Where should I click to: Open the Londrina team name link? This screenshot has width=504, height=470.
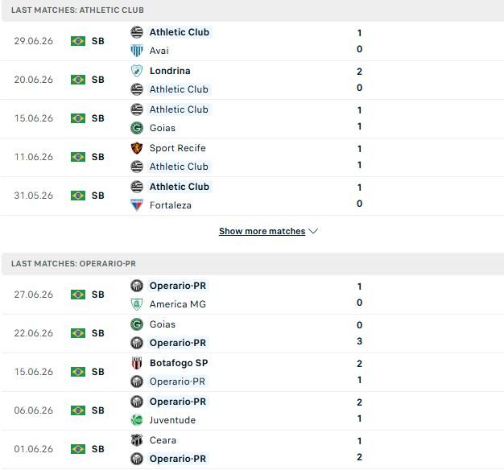click(x=170, y=71)
